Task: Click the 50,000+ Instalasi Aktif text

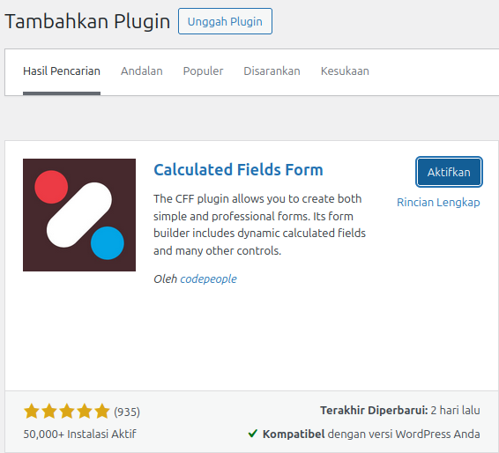Action: point(79,434)
